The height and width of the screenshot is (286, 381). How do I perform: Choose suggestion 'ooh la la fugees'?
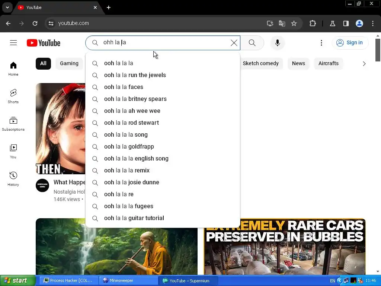pos(163,206)
